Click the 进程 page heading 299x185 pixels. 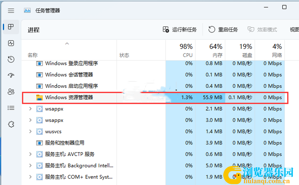[x=33, y=30]
